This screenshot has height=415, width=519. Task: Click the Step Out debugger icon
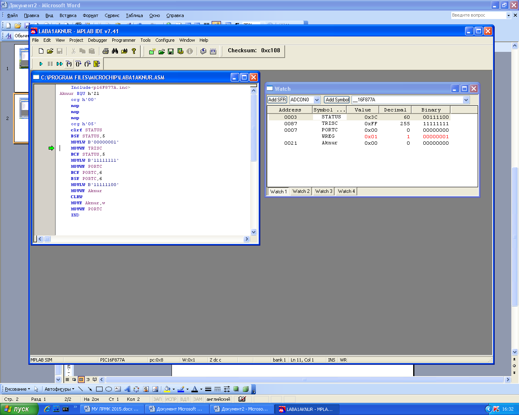[x=88, y=64]
